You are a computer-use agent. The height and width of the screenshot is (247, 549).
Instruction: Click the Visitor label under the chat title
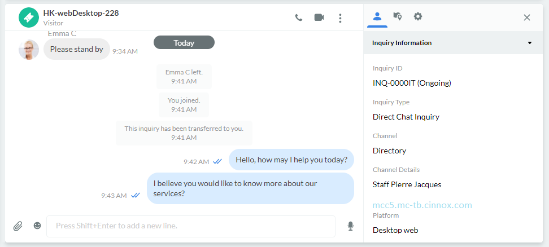[53, 23]
